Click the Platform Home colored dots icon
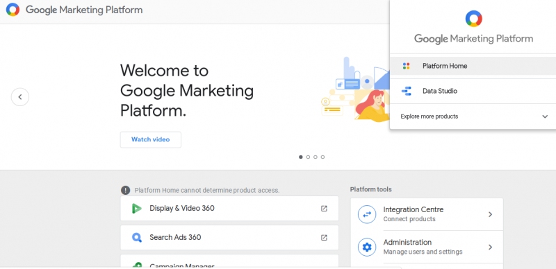Screen dimensions: 556x269 click(x=406, y=66)
